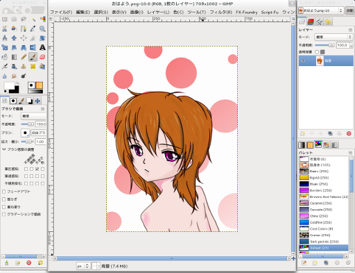Image resolution: width=355 pixels, height=273 pixels.
Task: Select the Move tool
Action: tap(14, 38)
